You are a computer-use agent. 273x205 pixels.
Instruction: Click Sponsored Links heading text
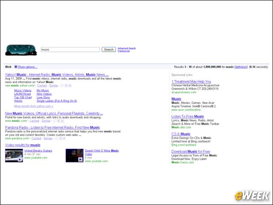tap(182, 75)
